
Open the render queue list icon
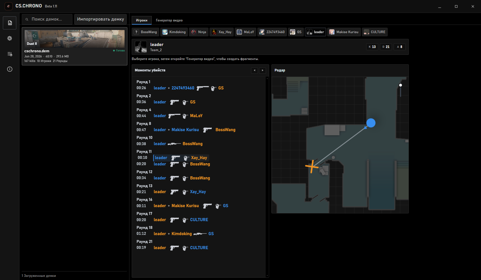coord(10,54)
